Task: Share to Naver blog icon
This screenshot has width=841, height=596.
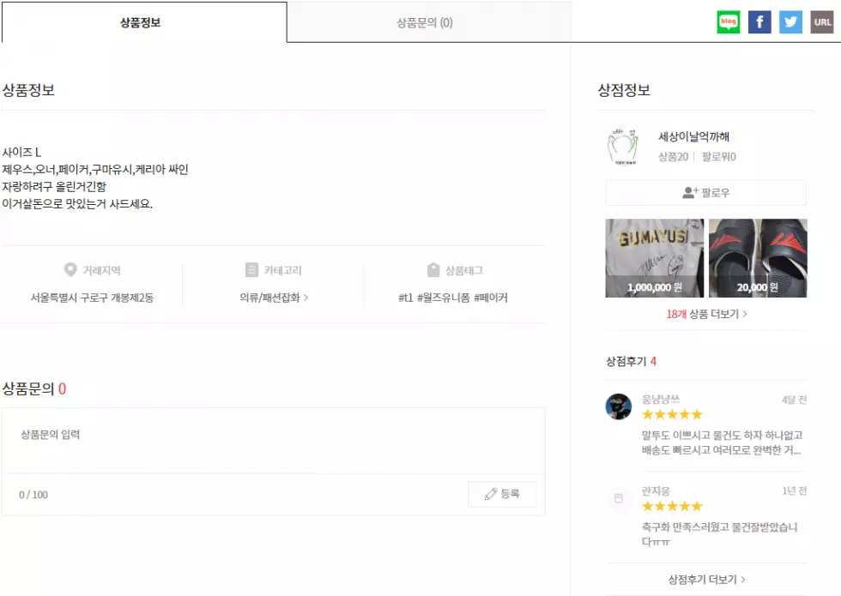Action: (729, 22)
